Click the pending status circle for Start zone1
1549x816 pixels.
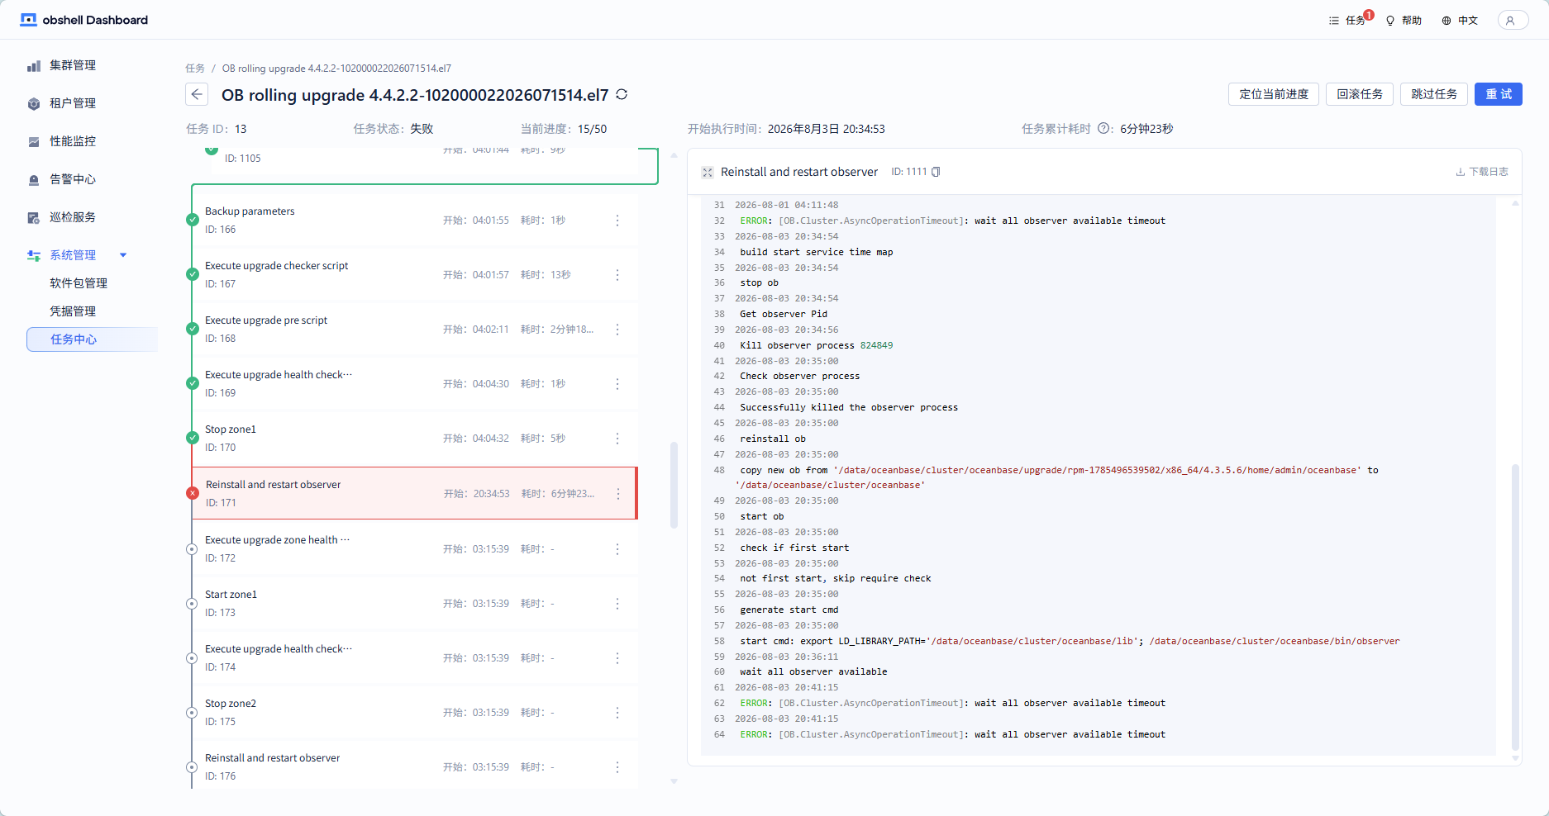pyautogui.click(x=192, y=604)
